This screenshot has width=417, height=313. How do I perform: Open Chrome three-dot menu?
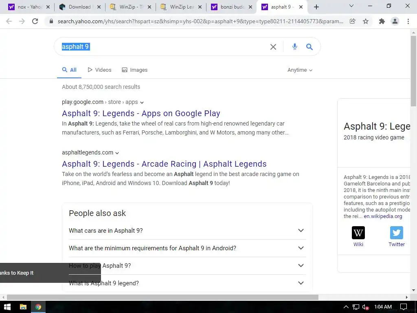click(408, 21)
